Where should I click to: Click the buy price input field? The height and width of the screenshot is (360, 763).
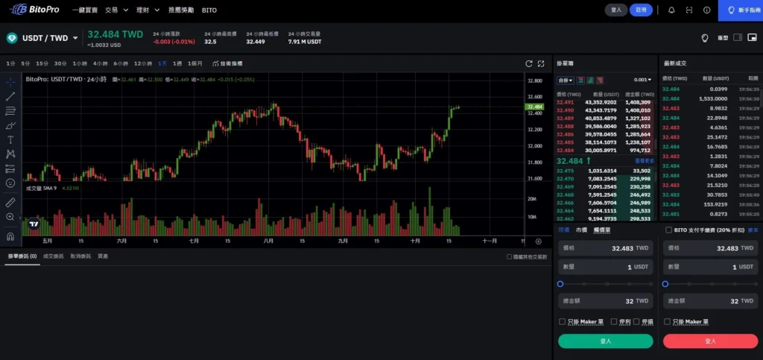605,248
